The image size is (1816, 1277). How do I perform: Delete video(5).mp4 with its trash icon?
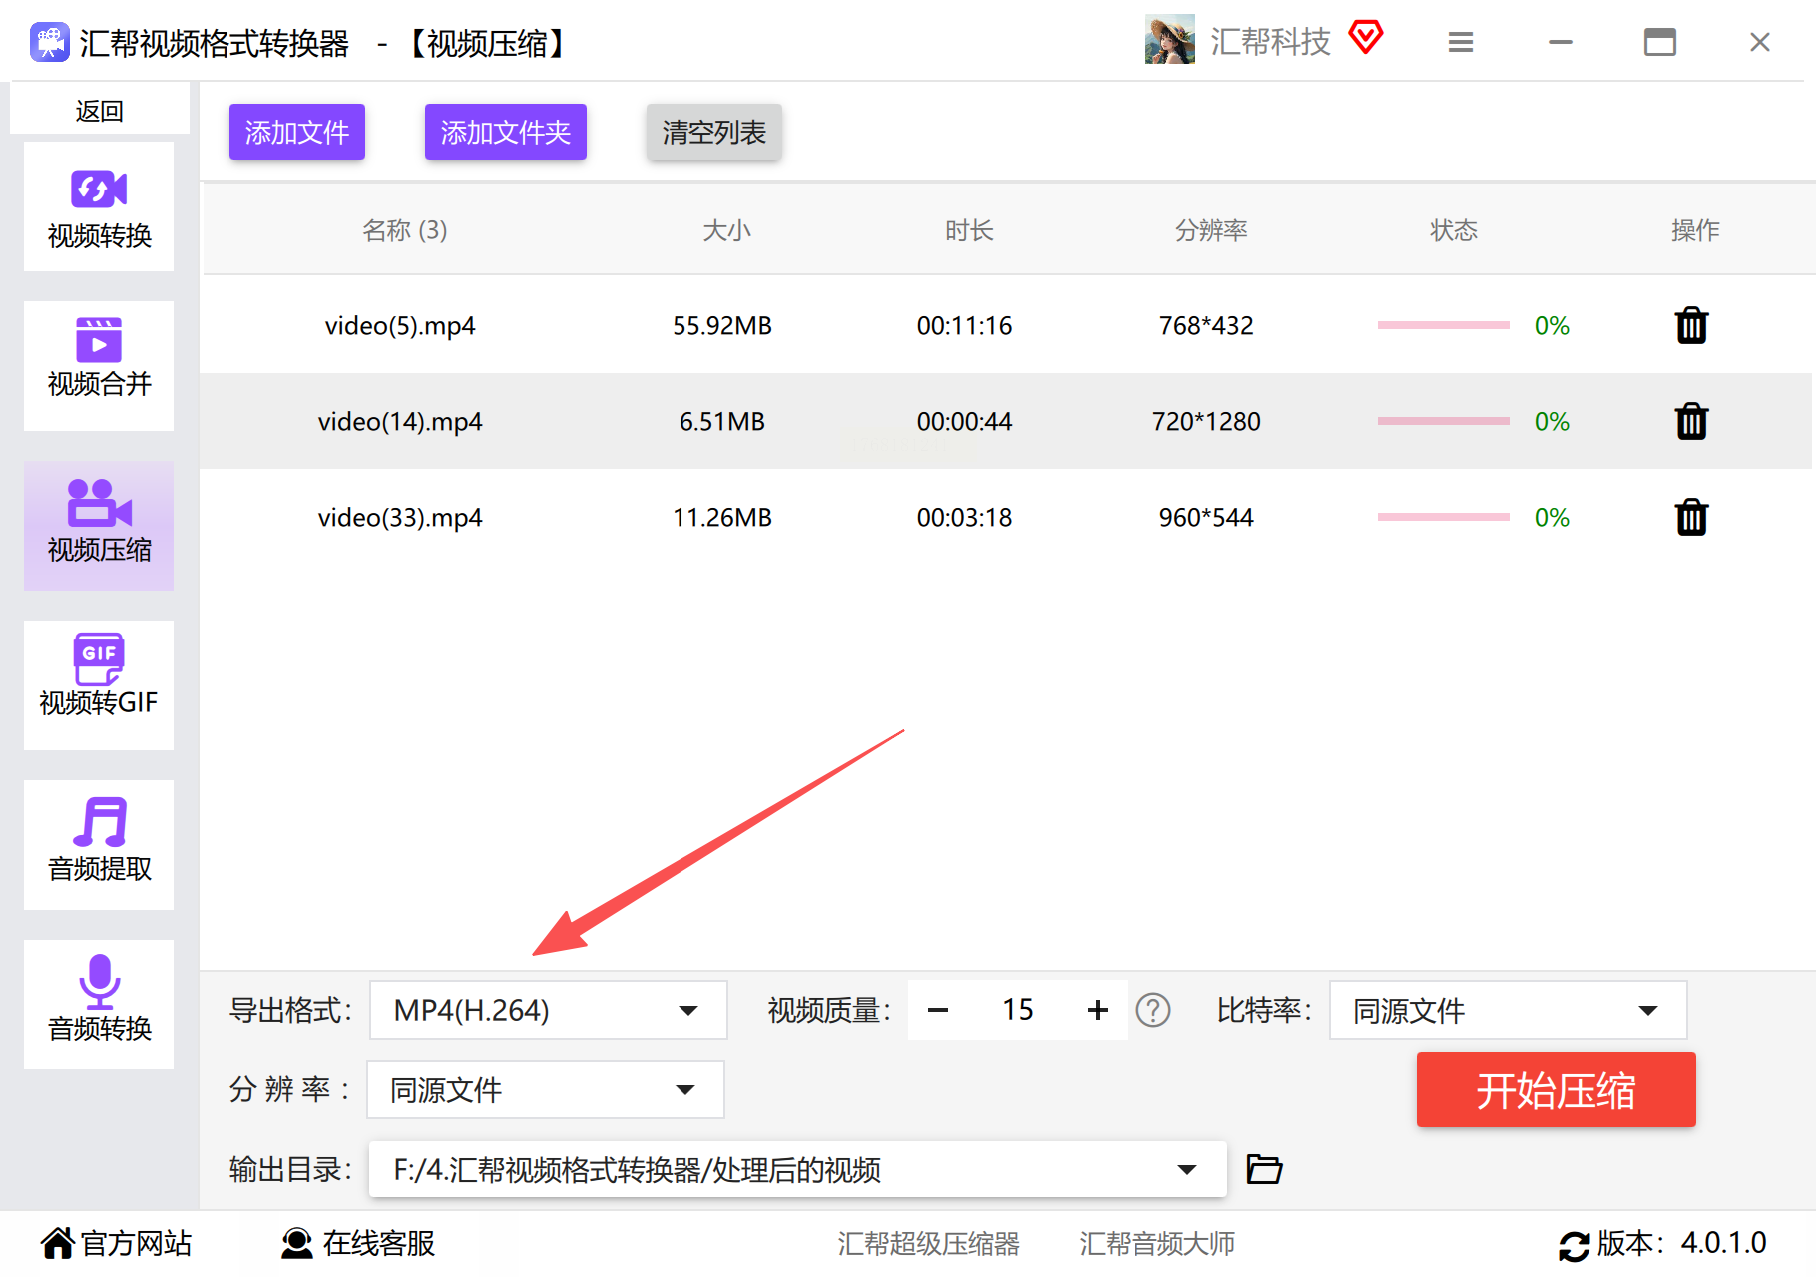pyautogui.click(x=1691, y=326)
